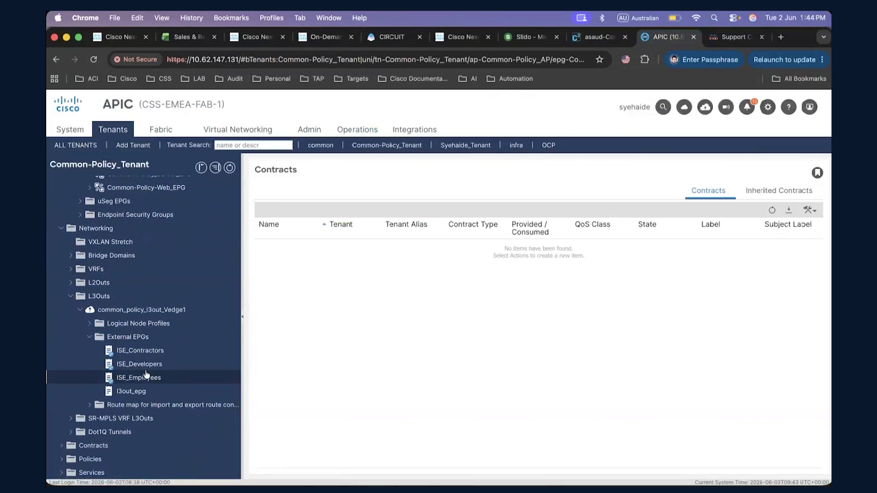The image size is (877, 493).
Task: Open the Virtual Networking tab
Action: (238, 130)
